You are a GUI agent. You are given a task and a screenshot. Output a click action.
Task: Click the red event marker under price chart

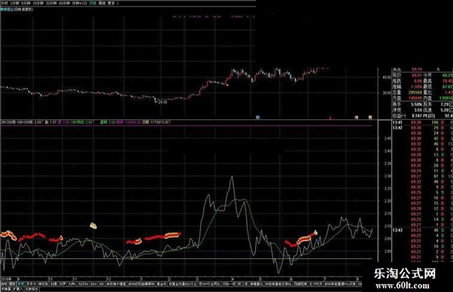click(x=330, y=117)
